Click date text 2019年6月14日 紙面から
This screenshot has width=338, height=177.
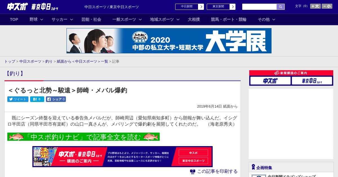[x=217, y=106]
